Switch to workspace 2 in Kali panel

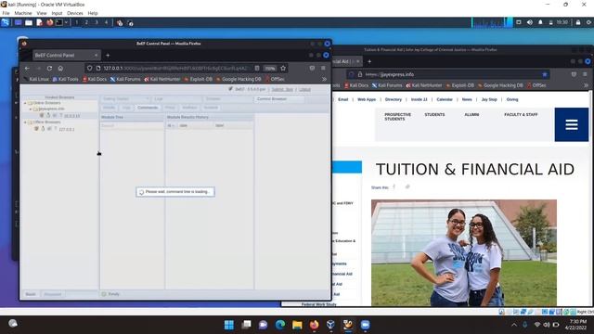coord(86,22)
